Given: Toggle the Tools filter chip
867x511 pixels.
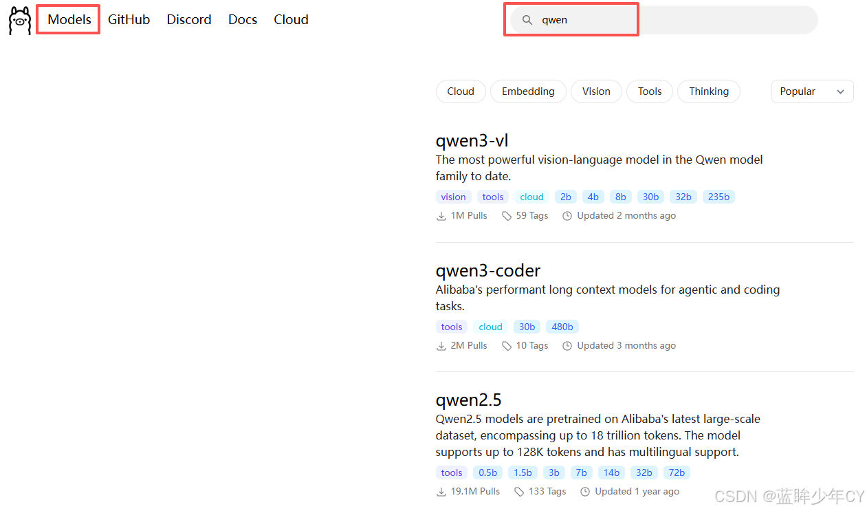Looking at the screenshot, I should coord(650,91).
